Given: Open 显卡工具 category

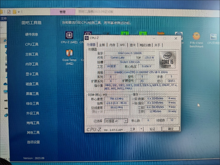Looking at the screenshot, I should (x=32, y=74).
